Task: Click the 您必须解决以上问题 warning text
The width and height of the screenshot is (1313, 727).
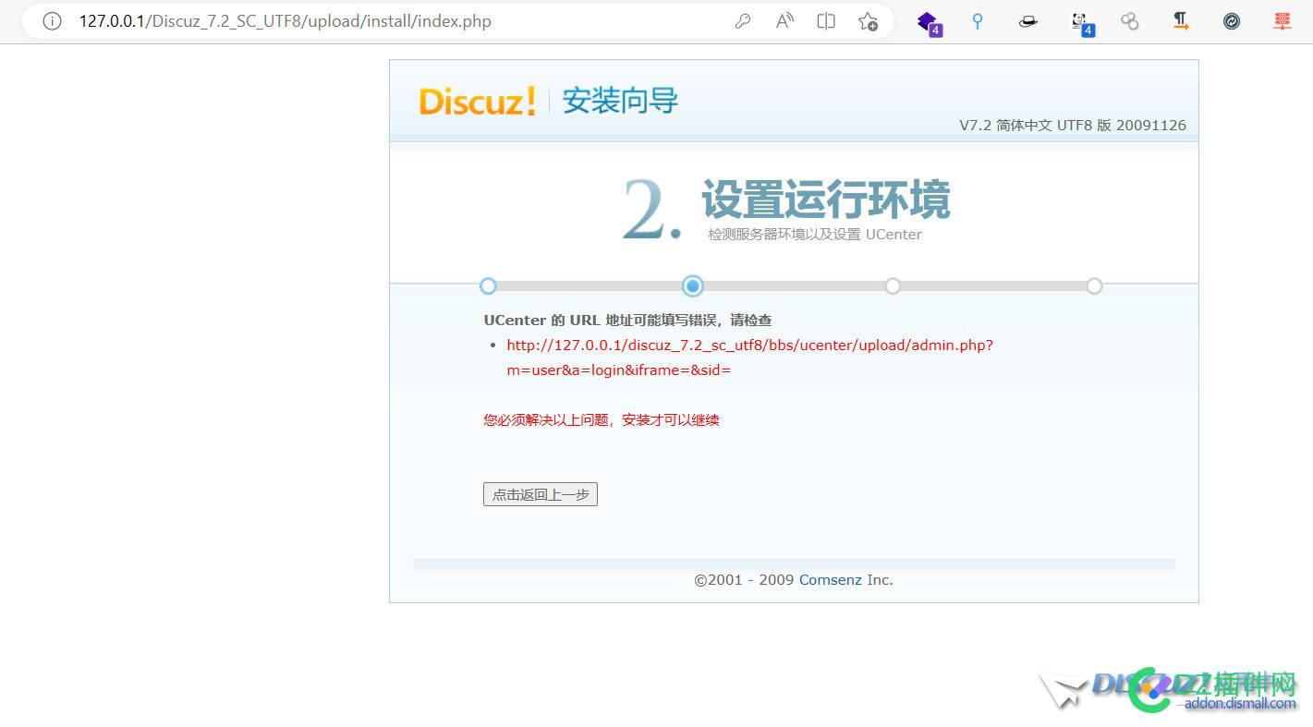Action: tap(602, 420)
